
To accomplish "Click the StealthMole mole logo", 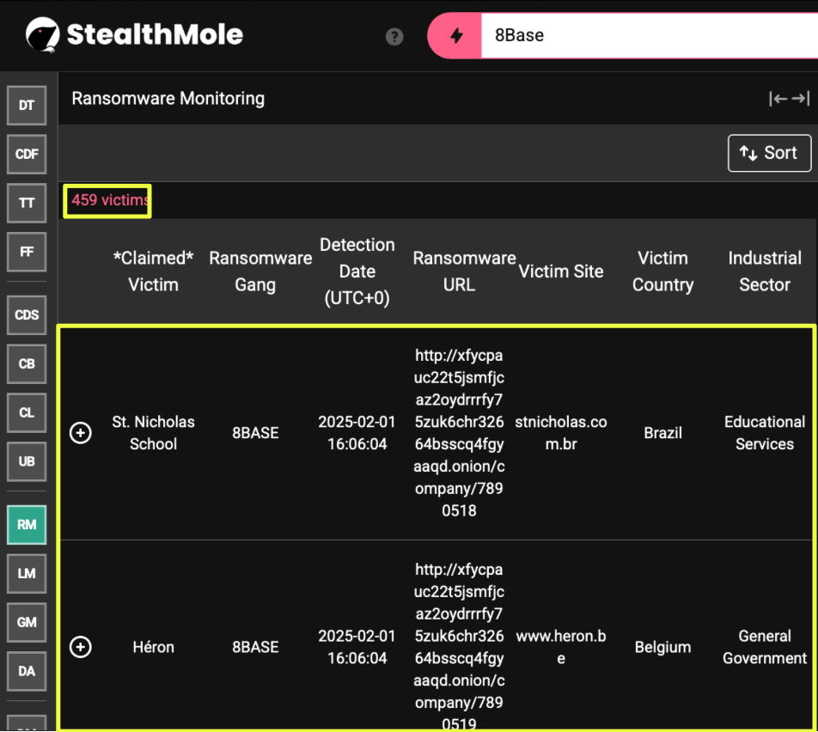I will pos(42,35).
